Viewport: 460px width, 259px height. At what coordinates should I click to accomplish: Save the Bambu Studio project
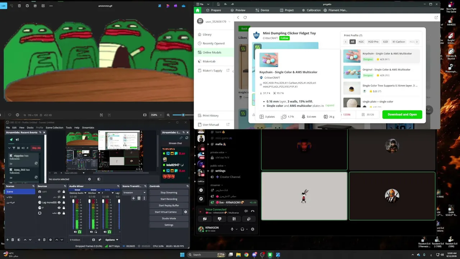click(x=218, y=4)
